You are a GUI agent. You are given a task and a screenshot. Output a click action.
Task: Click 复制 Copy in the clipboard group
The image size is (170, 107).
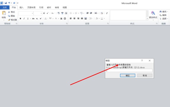(12, 16)
